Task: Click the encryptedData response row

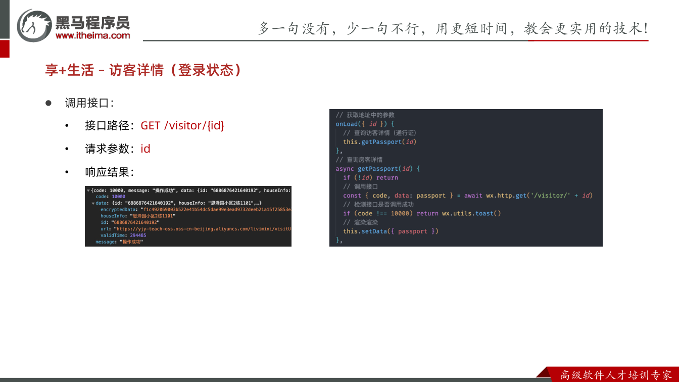Action: point(196,209)
